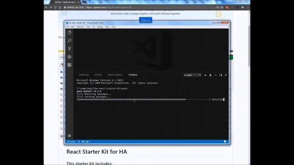The height and width of the screenshot is (165, 294).
Task: Open the Manage gear in activity bar
Action: 69,136
